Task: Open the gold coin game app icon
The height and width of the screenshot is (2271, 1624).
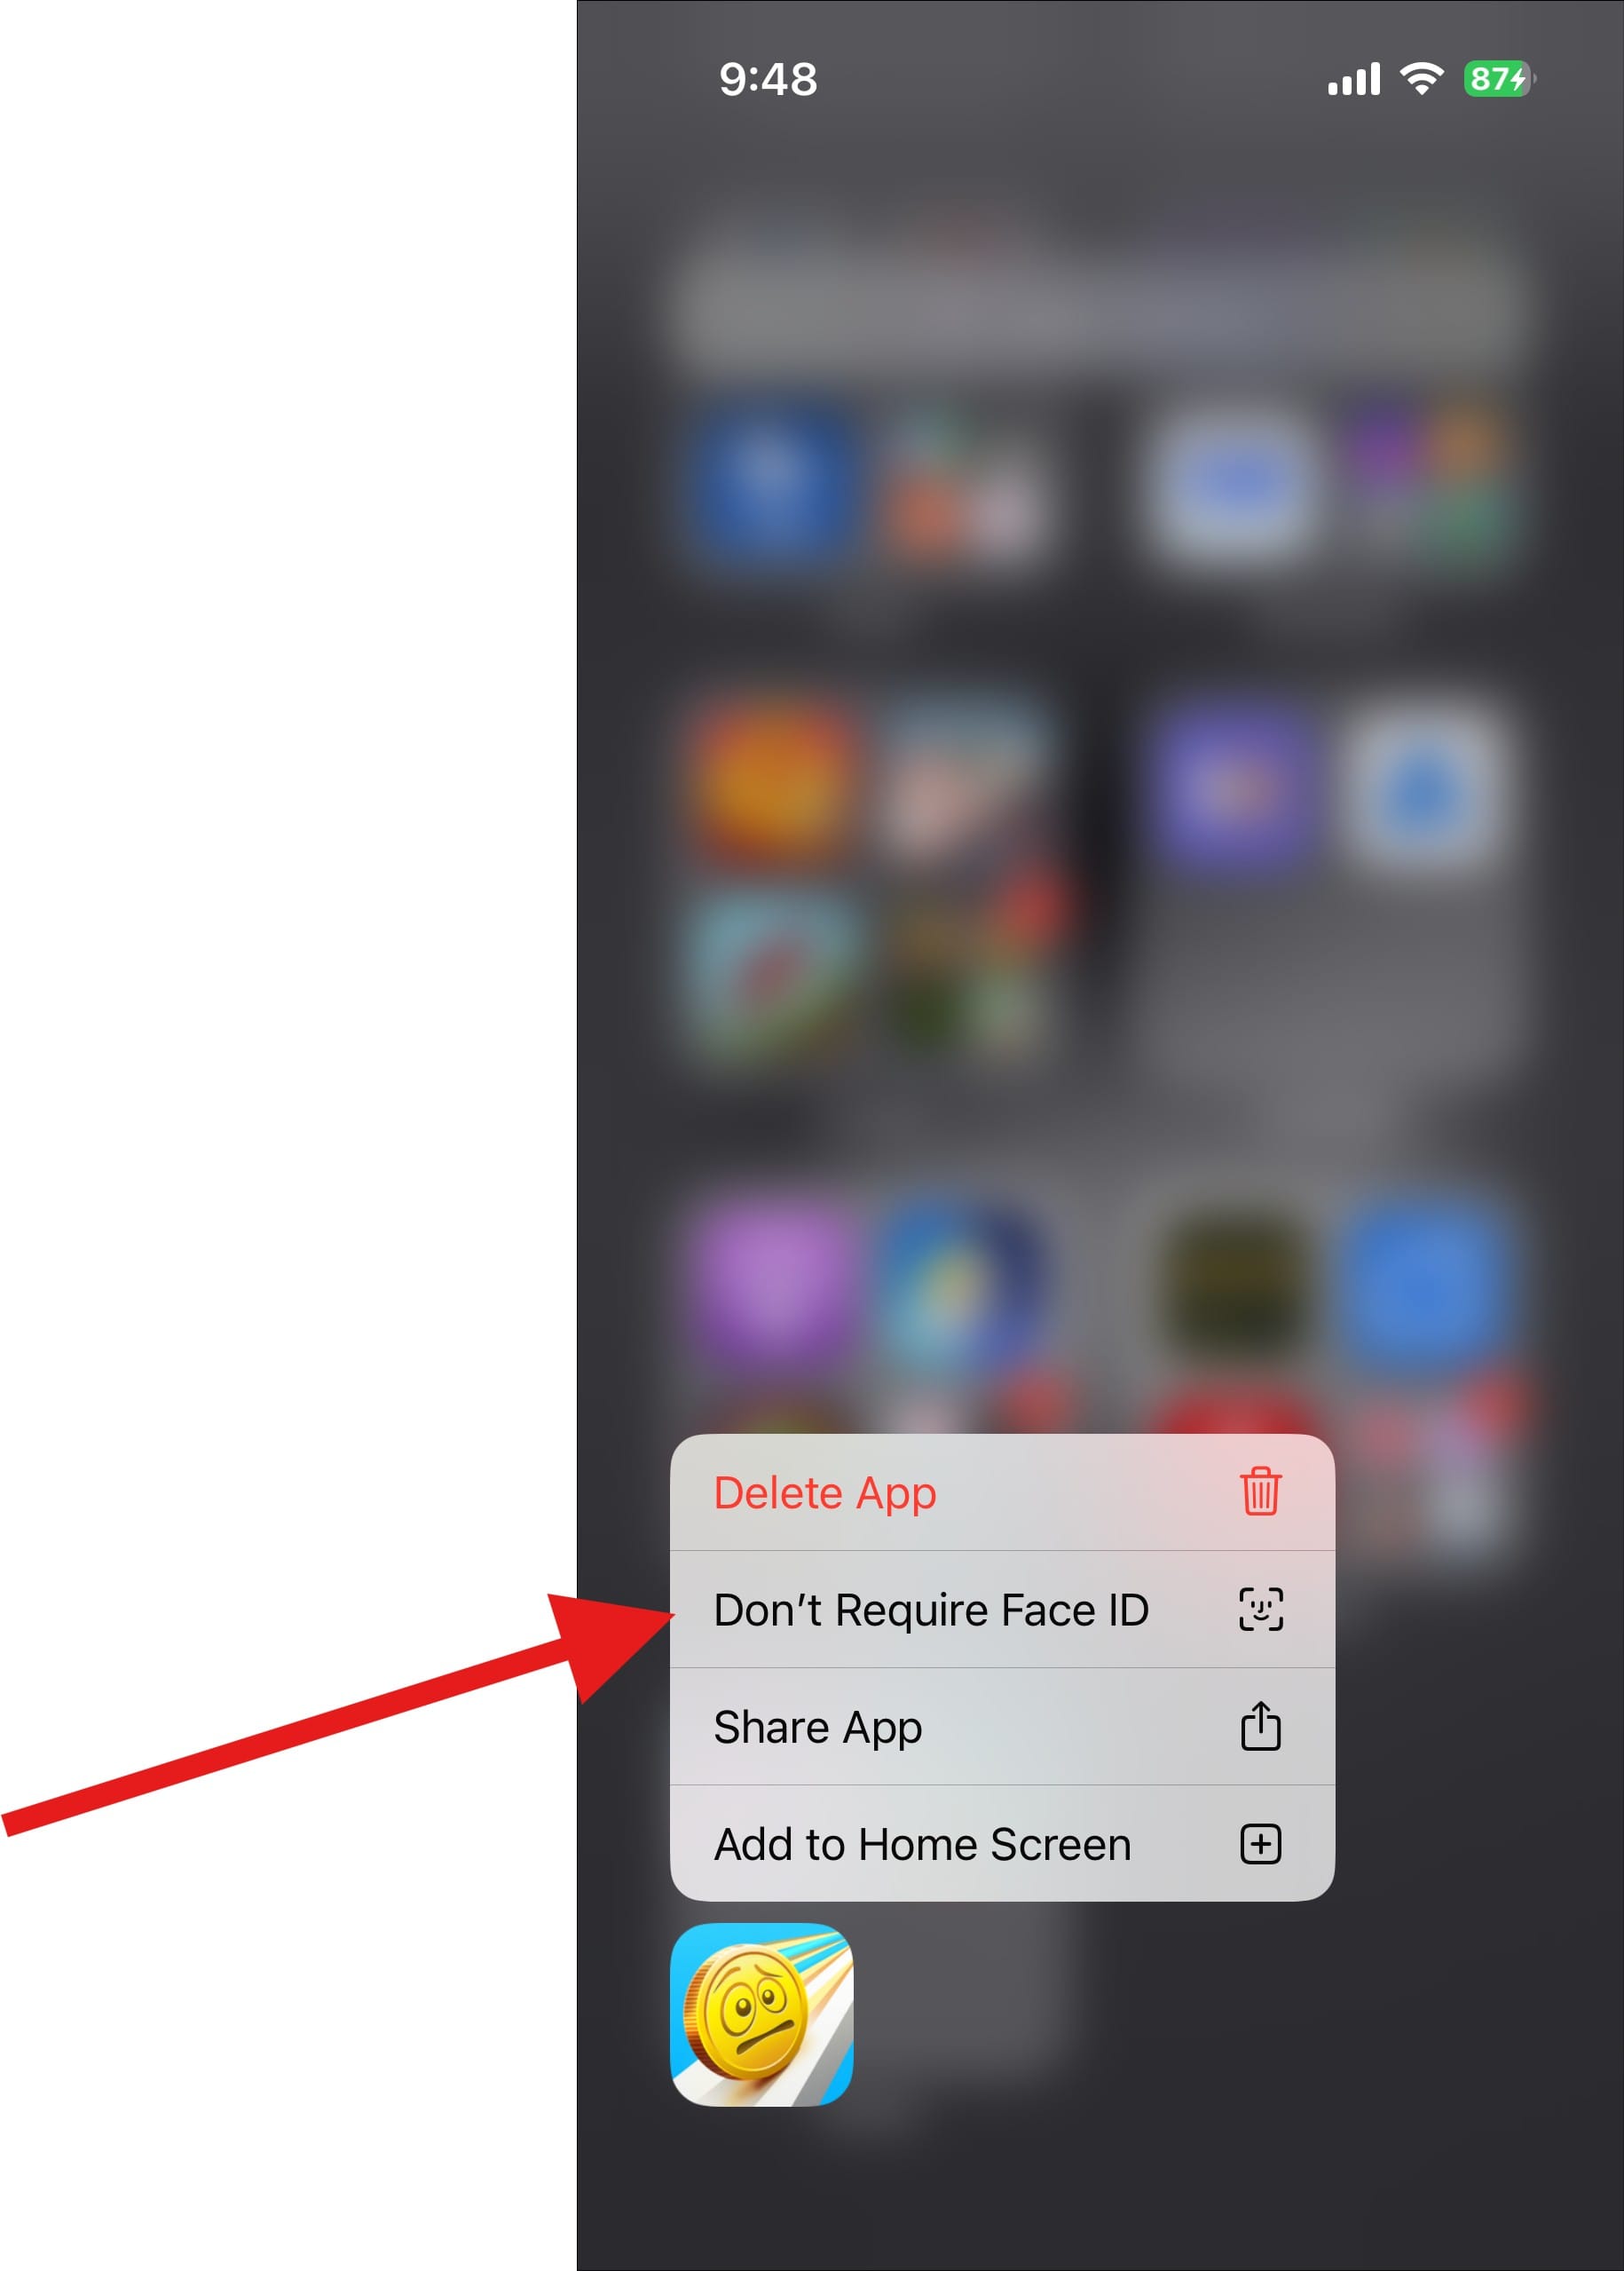Action: pyautogui.click(x=761, y=2015)
